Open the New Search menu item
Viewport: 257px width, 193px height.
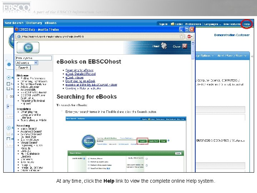coord(14,23)
